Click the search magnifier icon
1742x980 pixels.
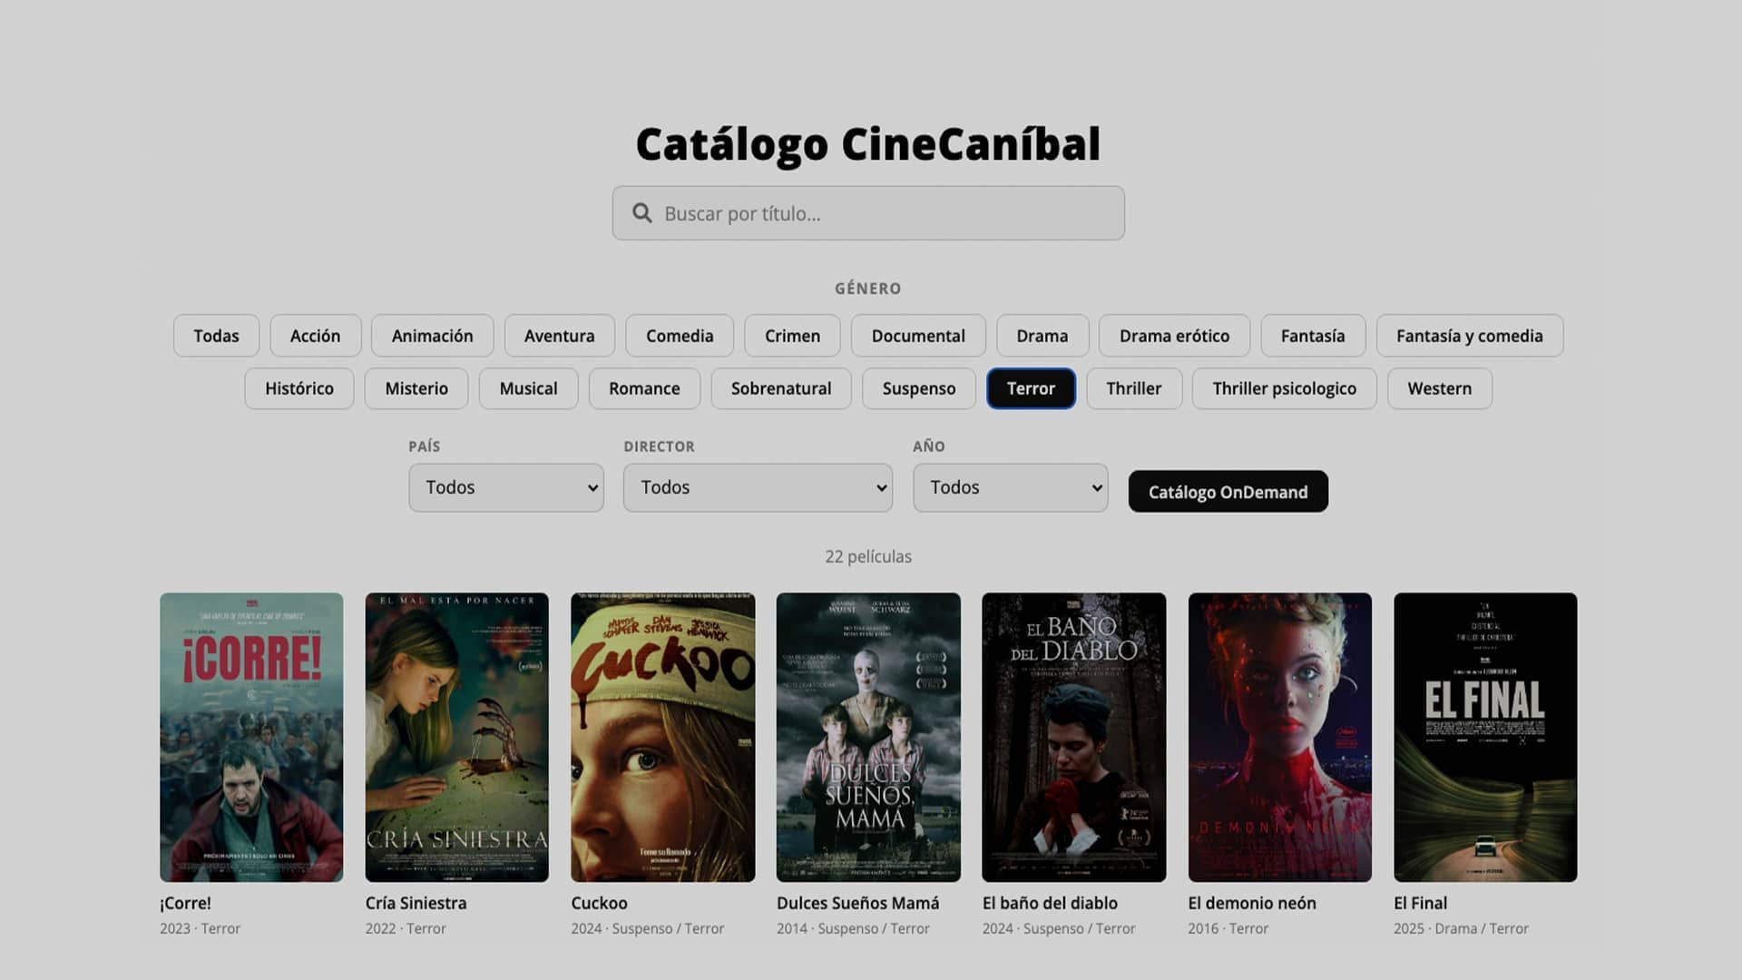642,213
